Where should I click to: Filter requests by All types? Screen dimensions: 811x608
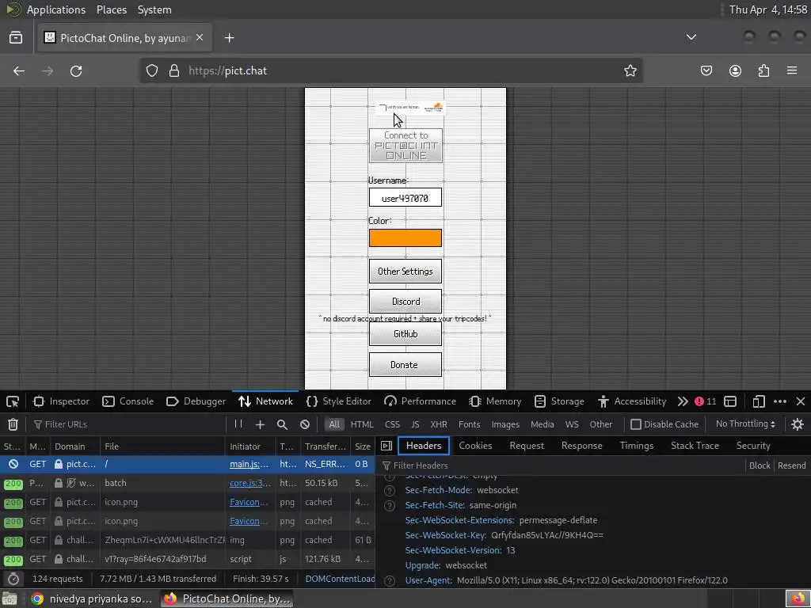(x=334, y=424)
